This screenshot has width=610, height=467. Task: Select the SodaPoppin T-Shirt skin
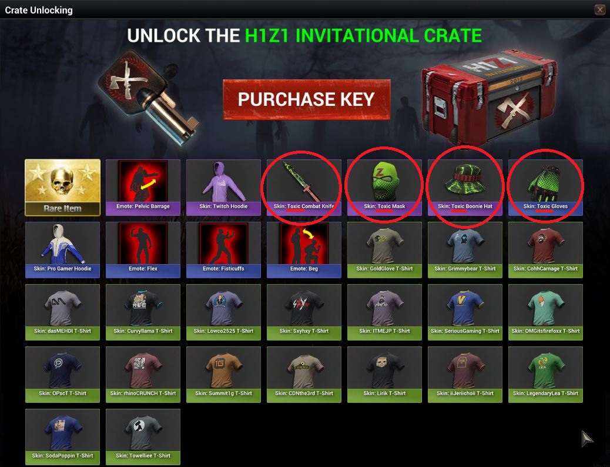tap(63, 436)
